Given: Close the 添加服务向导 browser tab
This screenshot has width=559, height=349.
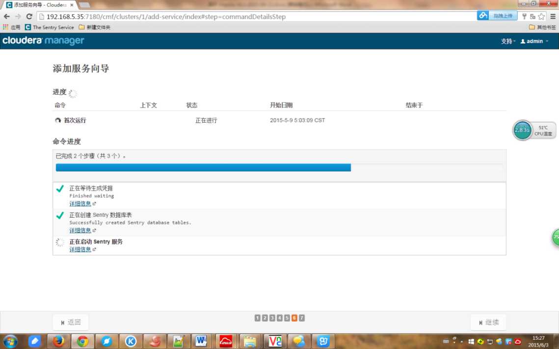Looking at the screenshot, I should [x=72, y=5].
